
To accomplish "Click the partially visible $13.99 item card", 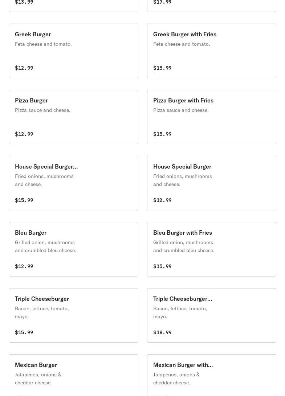I will click(x=73, y=5).
